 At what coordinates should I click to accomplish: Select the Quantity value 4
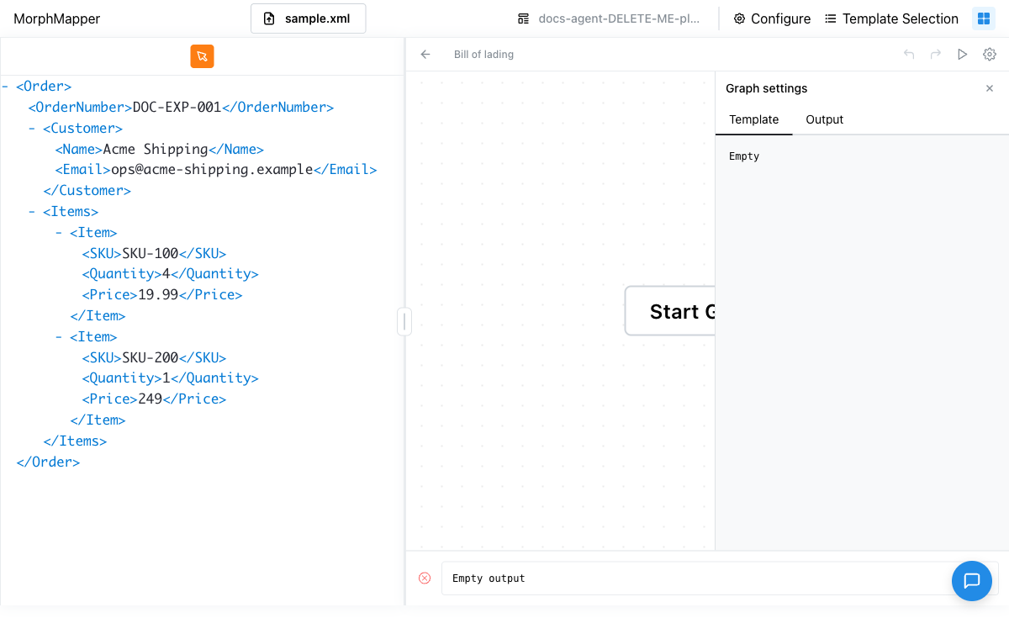(166, 274)
